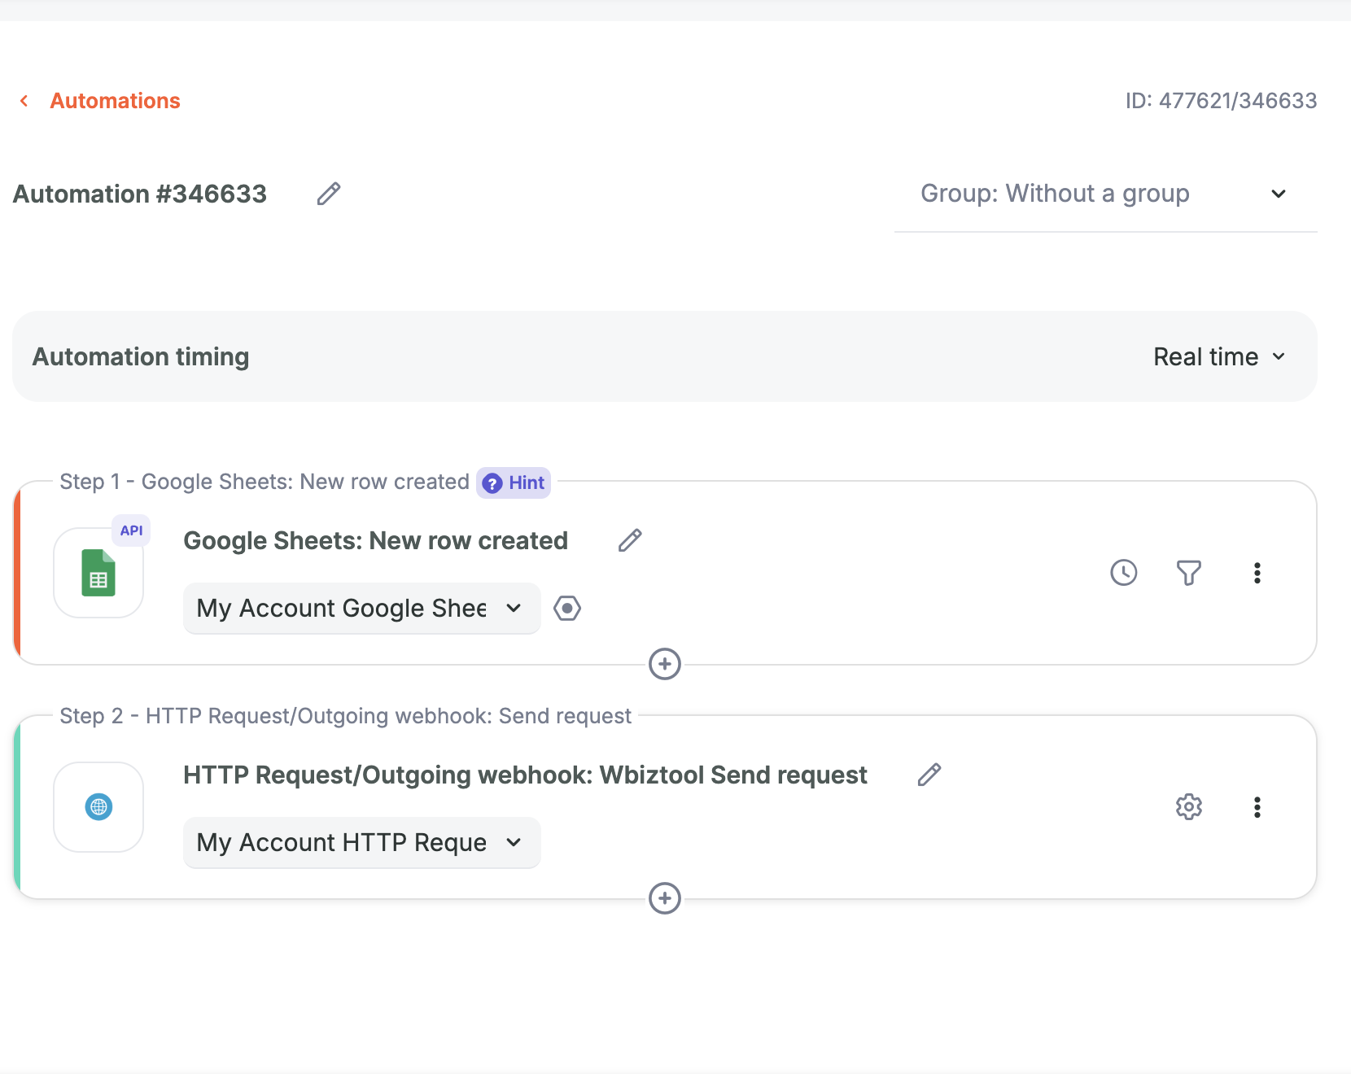Open the three-dot menu for Step 2
Screen dimensions: 1351x1074
[1257, 807]
